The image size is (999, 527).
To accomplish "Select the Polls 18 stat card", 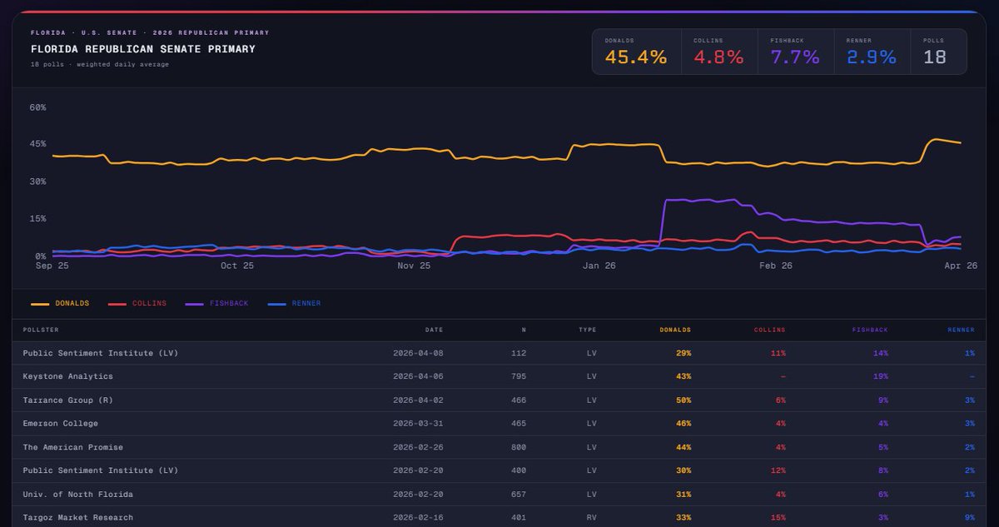I will pos(939,52).
